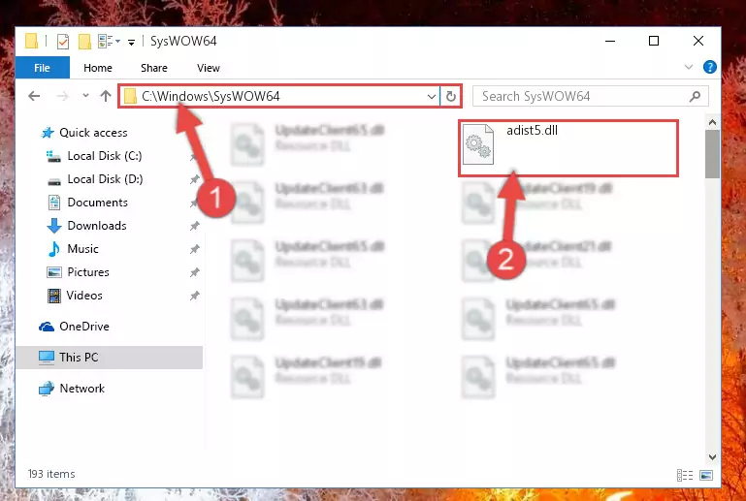Image resolution: width=746 pixels, height=501 pixels.
Task: Switch to the Share ribbon tab
Action: [x=153, y=68]
